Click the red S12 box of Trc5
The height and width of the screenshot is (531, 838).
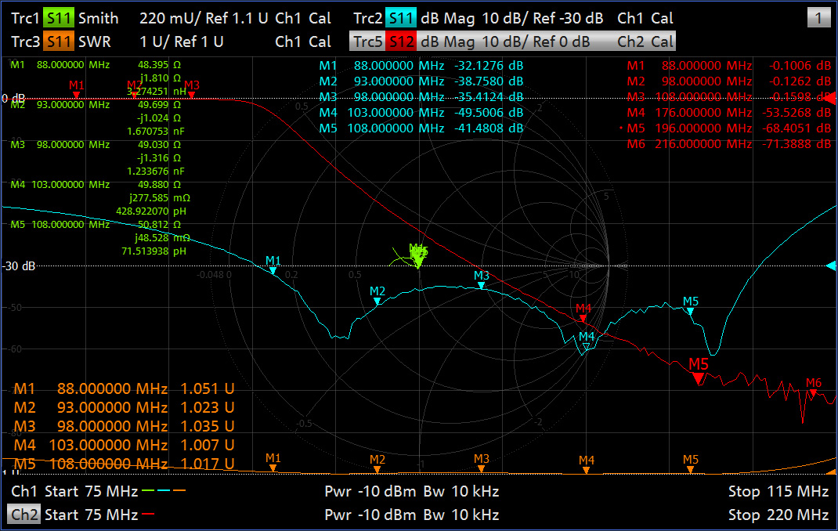401,42
